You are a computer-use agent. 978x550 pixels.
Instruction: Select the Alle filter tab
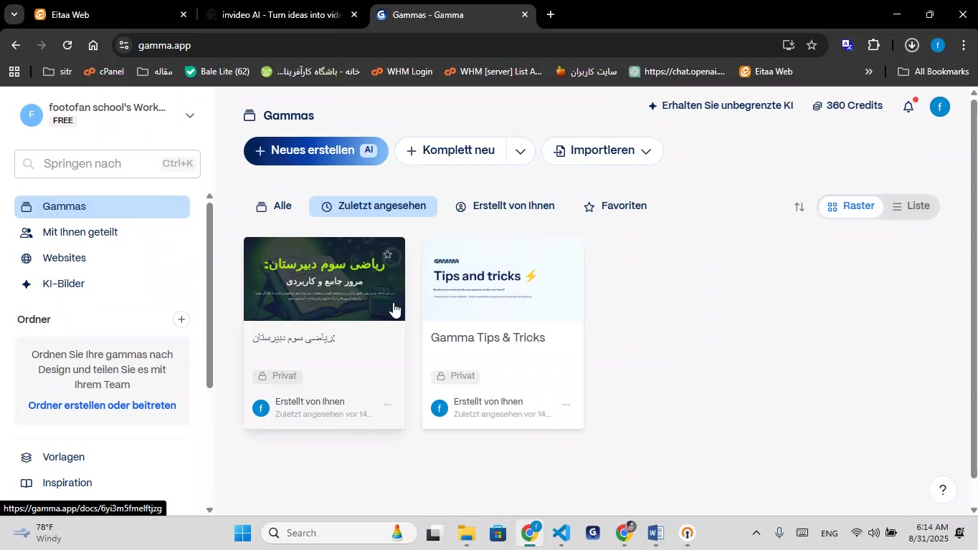[x=274, y=206]
